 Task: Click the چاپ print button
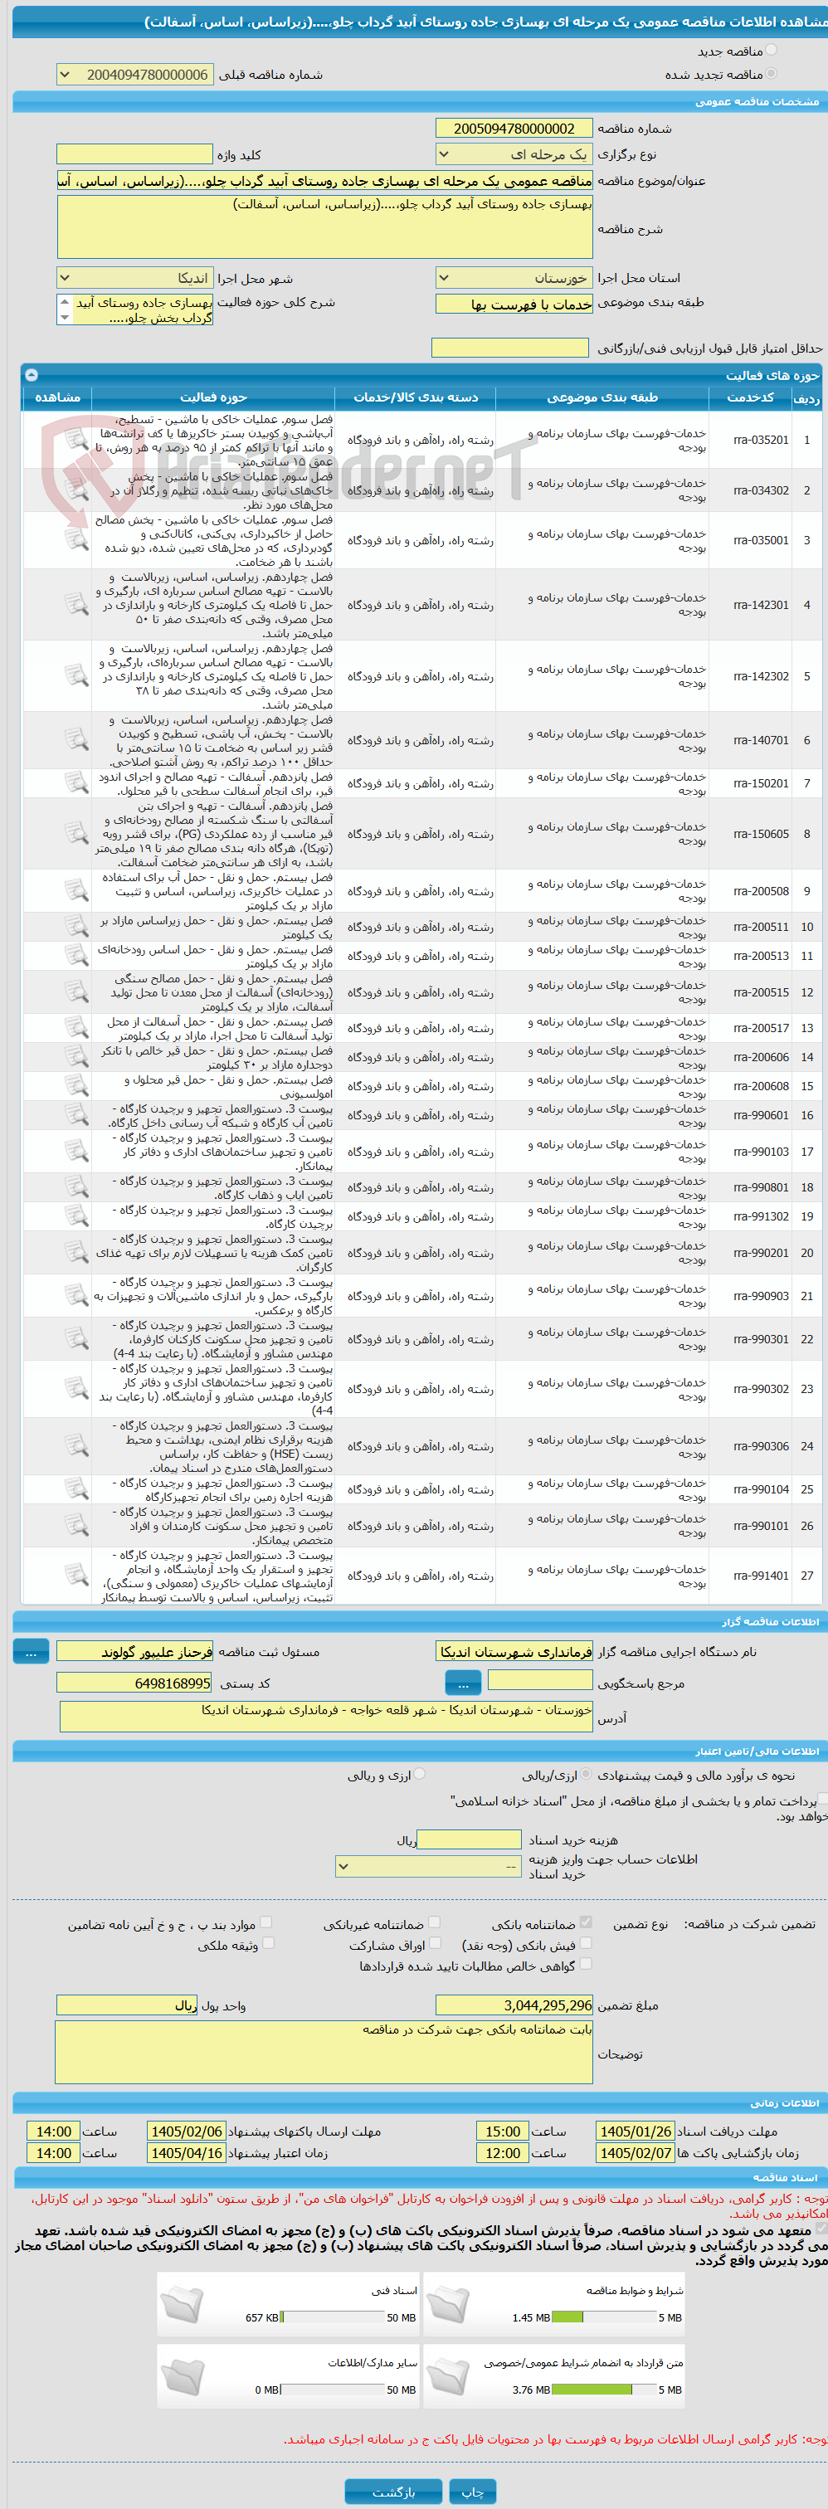[x=472, y=2492]
